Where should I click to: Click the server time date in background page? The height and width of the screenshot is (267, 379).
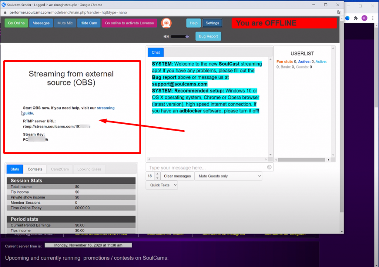tap(88, 245)
